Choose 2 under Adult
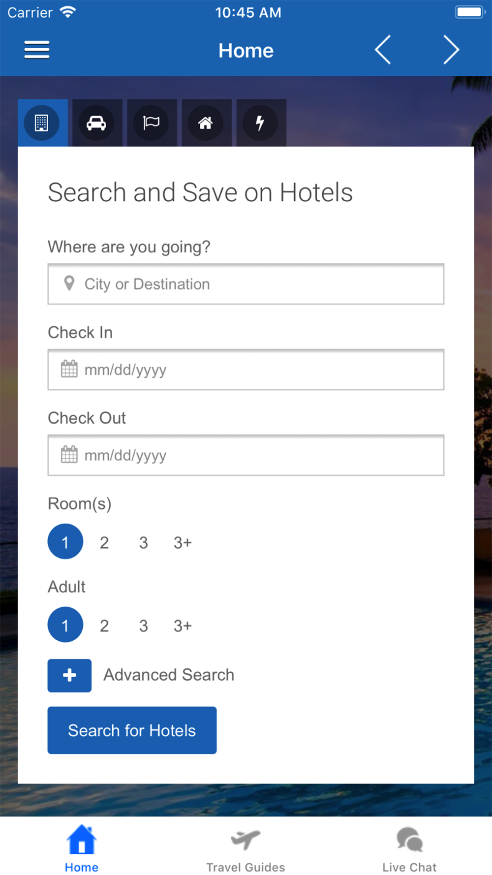The height and width of the screenshot is (875, 492). 104,625
